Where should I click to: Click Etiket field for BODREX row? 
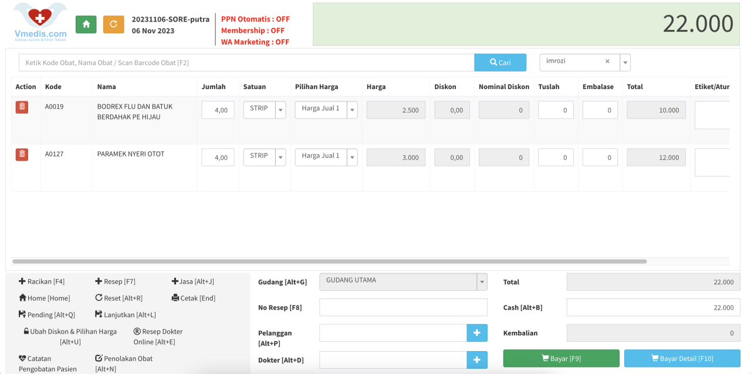[x=712, y=115]
